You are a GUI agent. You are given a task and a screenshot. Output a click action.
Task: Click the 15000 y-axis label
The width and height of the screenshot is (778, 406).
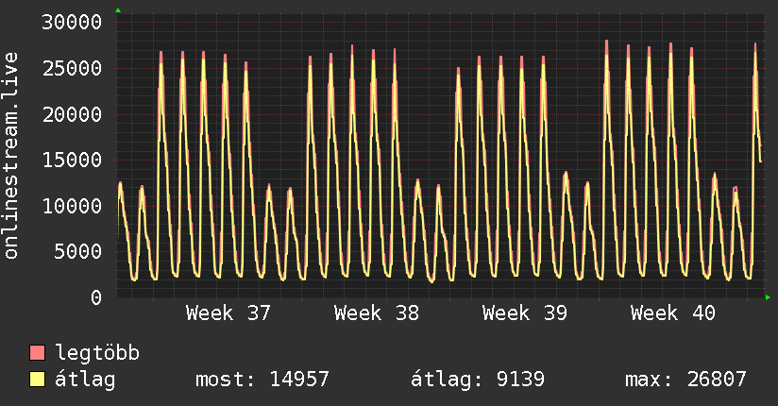click(x=72, y=160)
